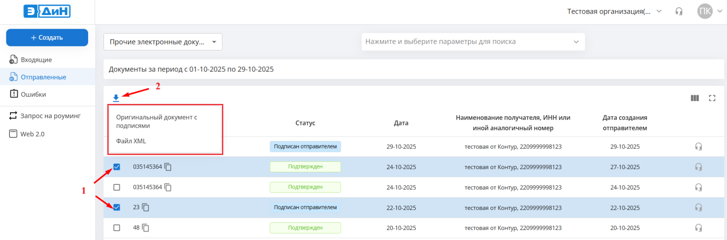Click the blue download icon above the table
The image size is (727, 240).
pos(116,98)
